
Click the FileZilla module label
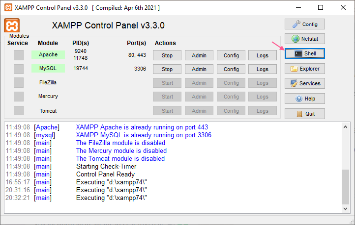[48, 82]
